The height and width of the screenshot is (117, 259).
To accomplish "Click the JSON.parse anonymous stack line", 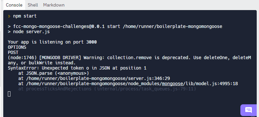I will pyautogui.click(x=54, y=73).
